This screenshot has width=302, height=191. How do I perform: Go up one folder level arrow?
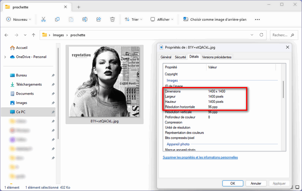pos(34,35)
